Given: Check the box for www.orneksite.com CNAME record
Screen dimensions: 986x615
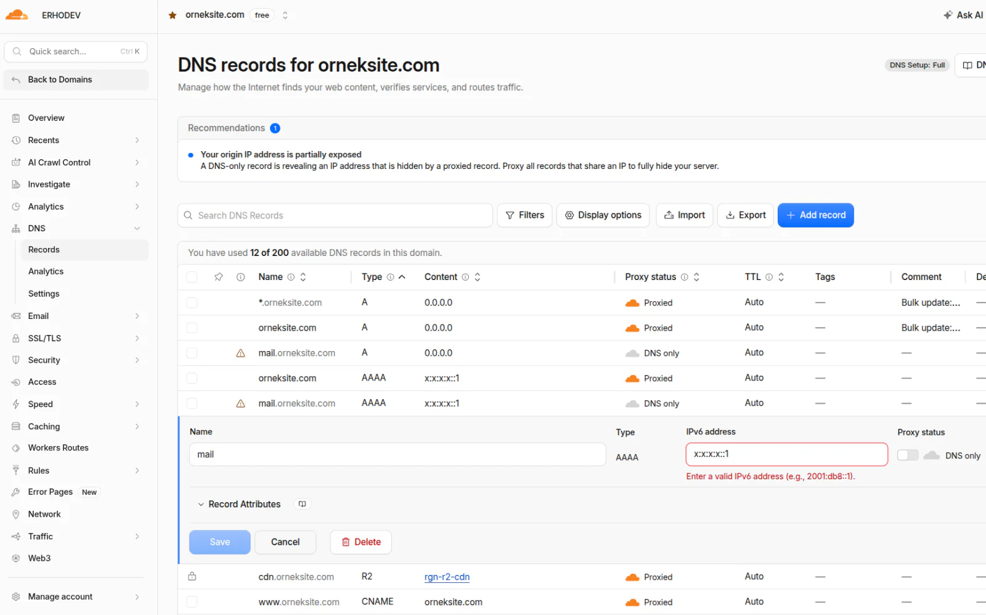Looking at the screenshot, I should [192, 602].
